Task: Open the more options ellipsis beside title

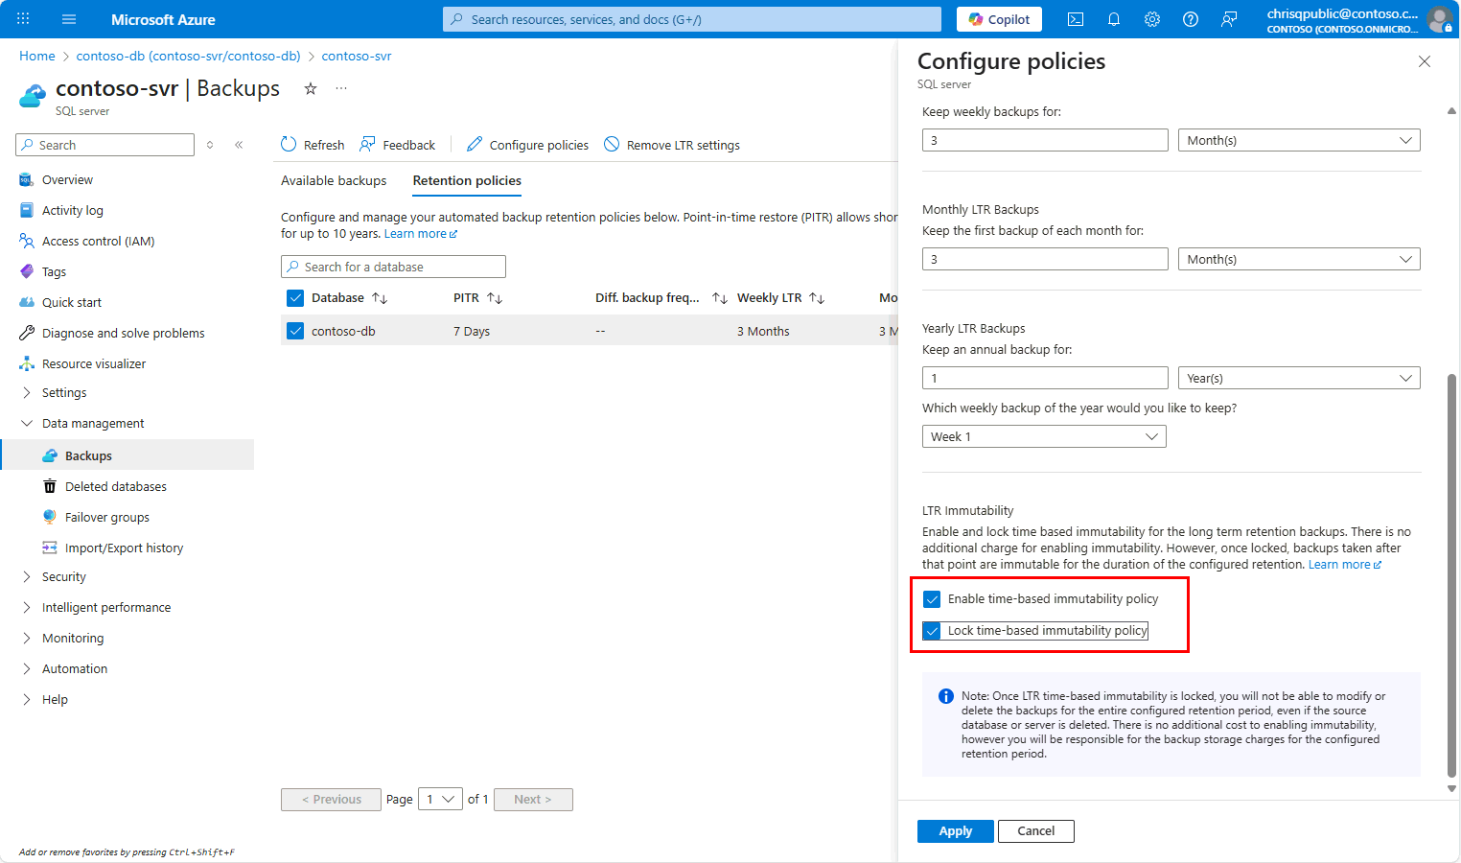Action: coord(341,88)
